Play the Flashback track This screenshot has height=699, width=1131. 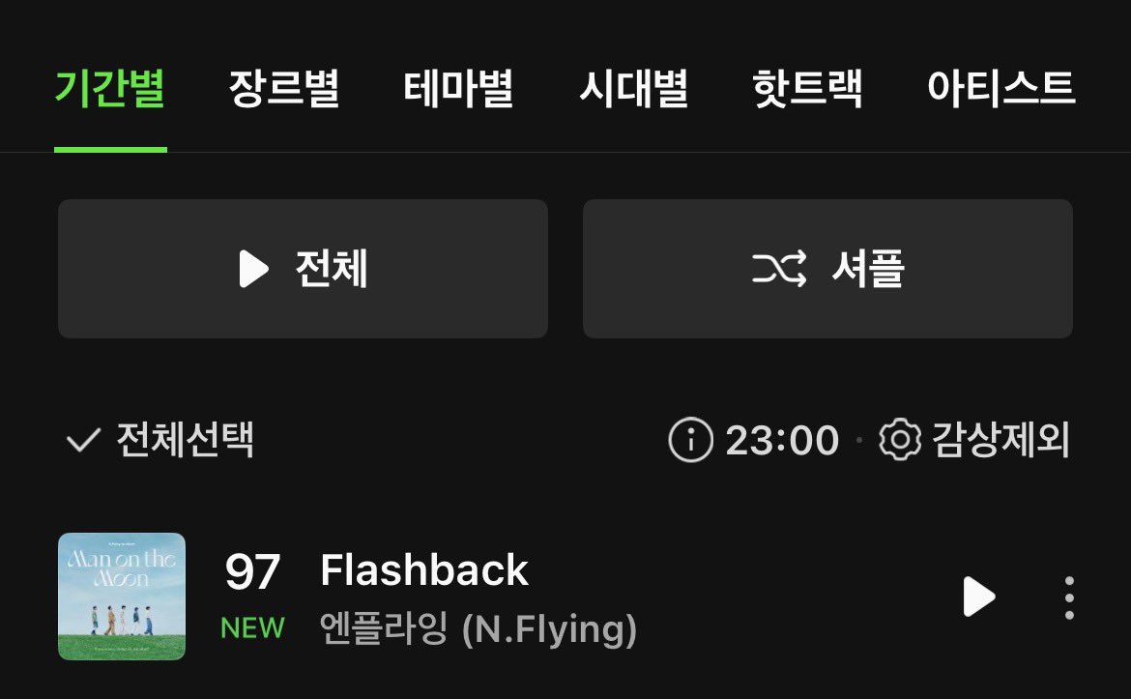coord(979,597)
